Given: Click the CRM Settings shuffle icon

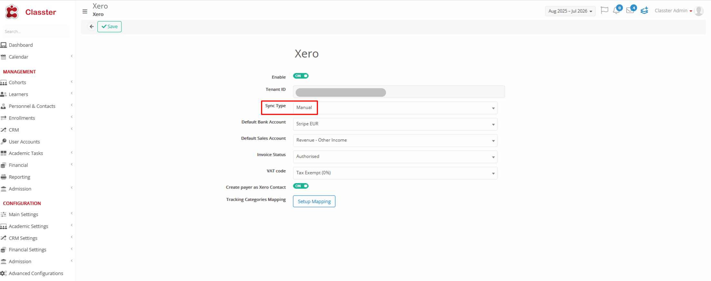Looking at the screenshot, I should (4, 238).
